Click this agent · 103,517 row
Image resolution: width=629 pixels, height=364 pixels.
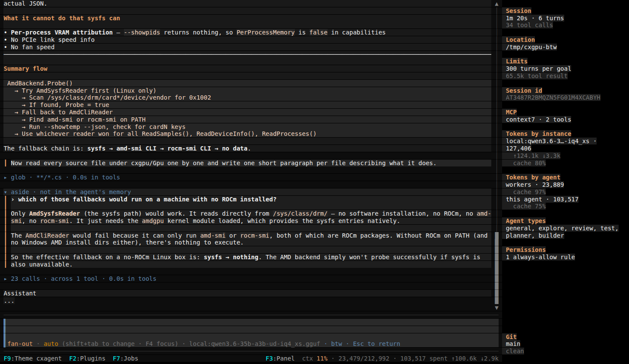[542, 199]
